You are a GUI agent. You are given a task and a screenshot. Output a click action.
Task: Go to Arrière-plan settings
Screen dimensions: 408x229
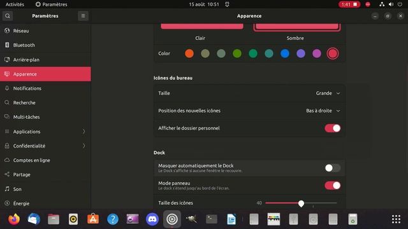[45, 59]
